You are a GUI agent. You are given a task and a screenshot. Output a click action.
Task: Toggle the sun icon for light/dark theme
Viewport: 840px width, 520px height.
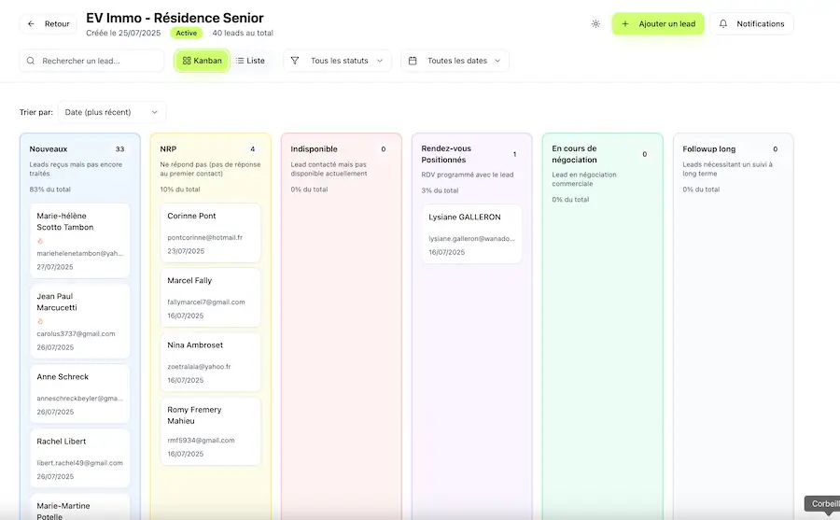[x=595, y=24]
